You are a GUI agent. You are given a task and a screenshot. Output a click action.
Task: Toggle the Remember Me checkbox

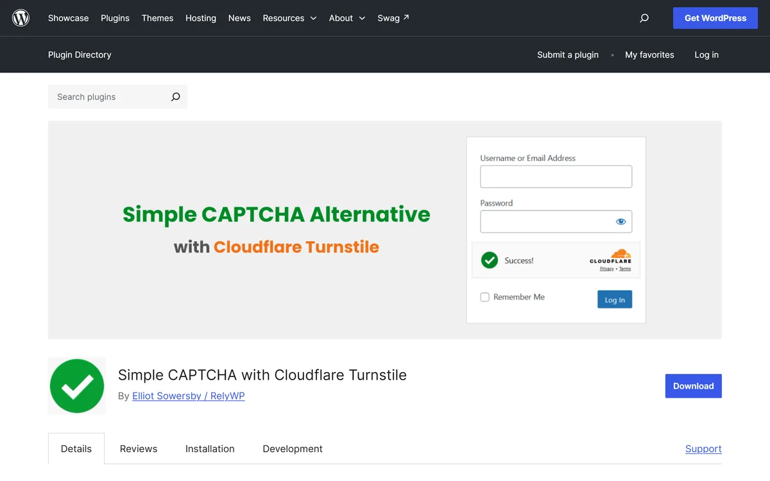click(485, 297)
